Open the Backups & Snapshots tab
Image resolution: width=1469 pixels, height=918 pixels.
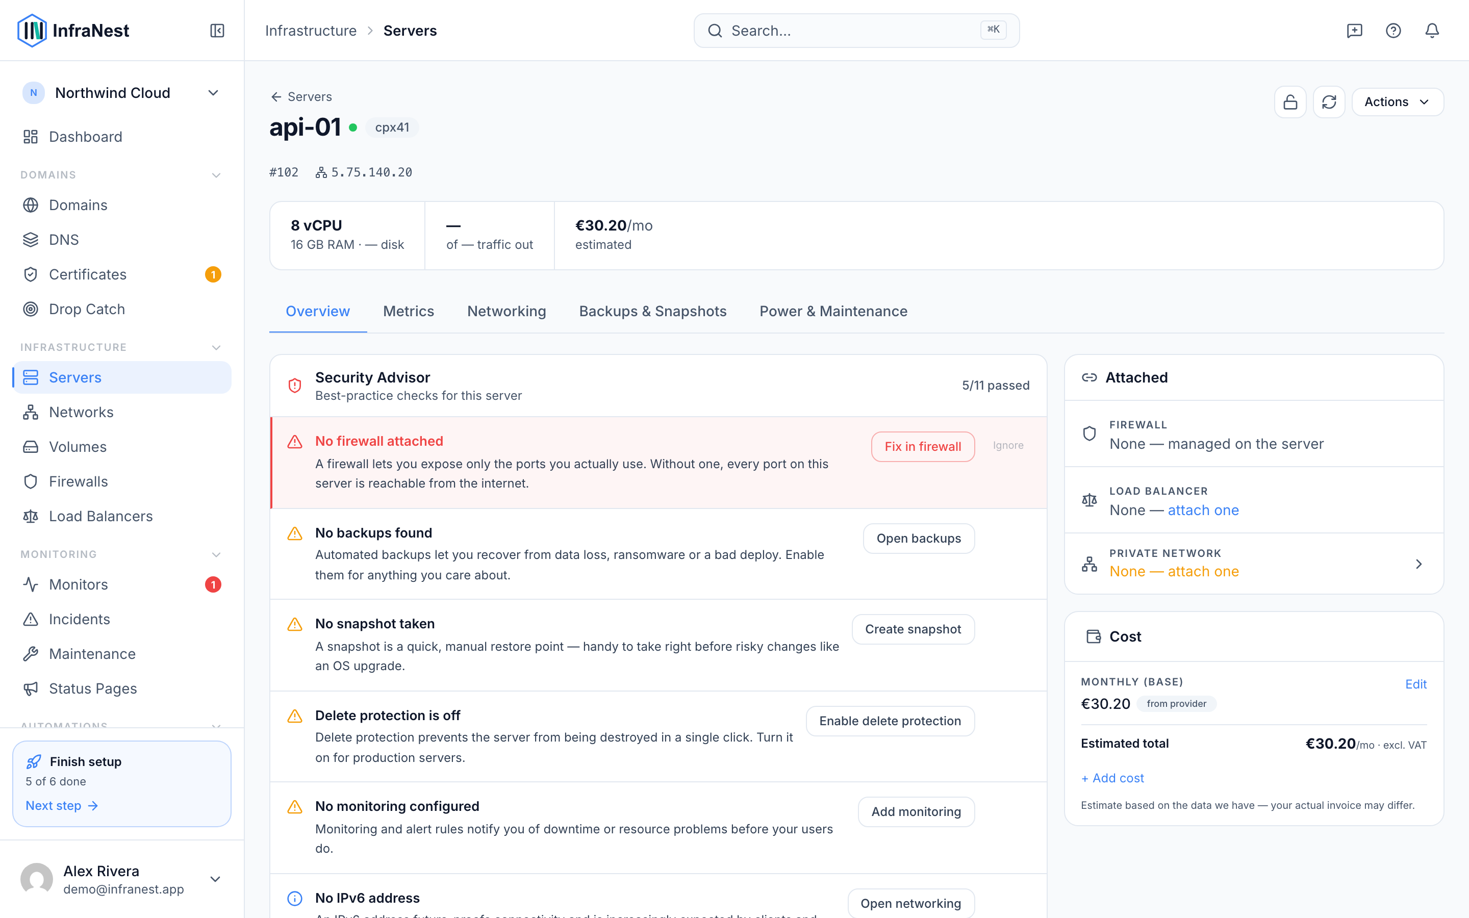tap(652, 312)
